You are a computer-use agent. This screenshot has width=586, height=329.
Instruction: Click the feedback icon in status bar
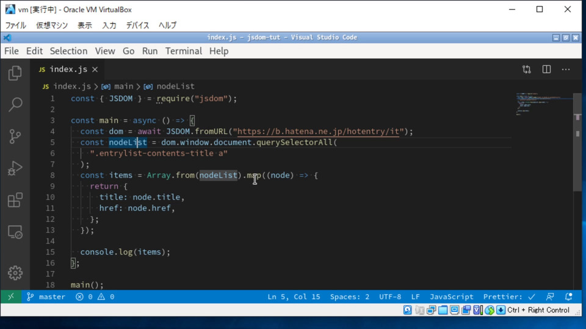click(550, 297)
